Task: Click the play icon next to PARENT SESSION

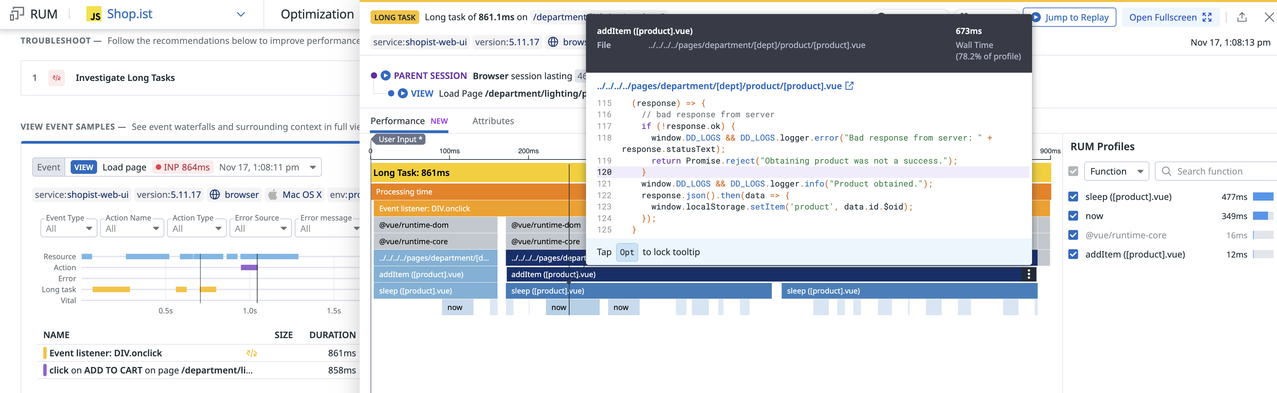Action: coord(385,76)
